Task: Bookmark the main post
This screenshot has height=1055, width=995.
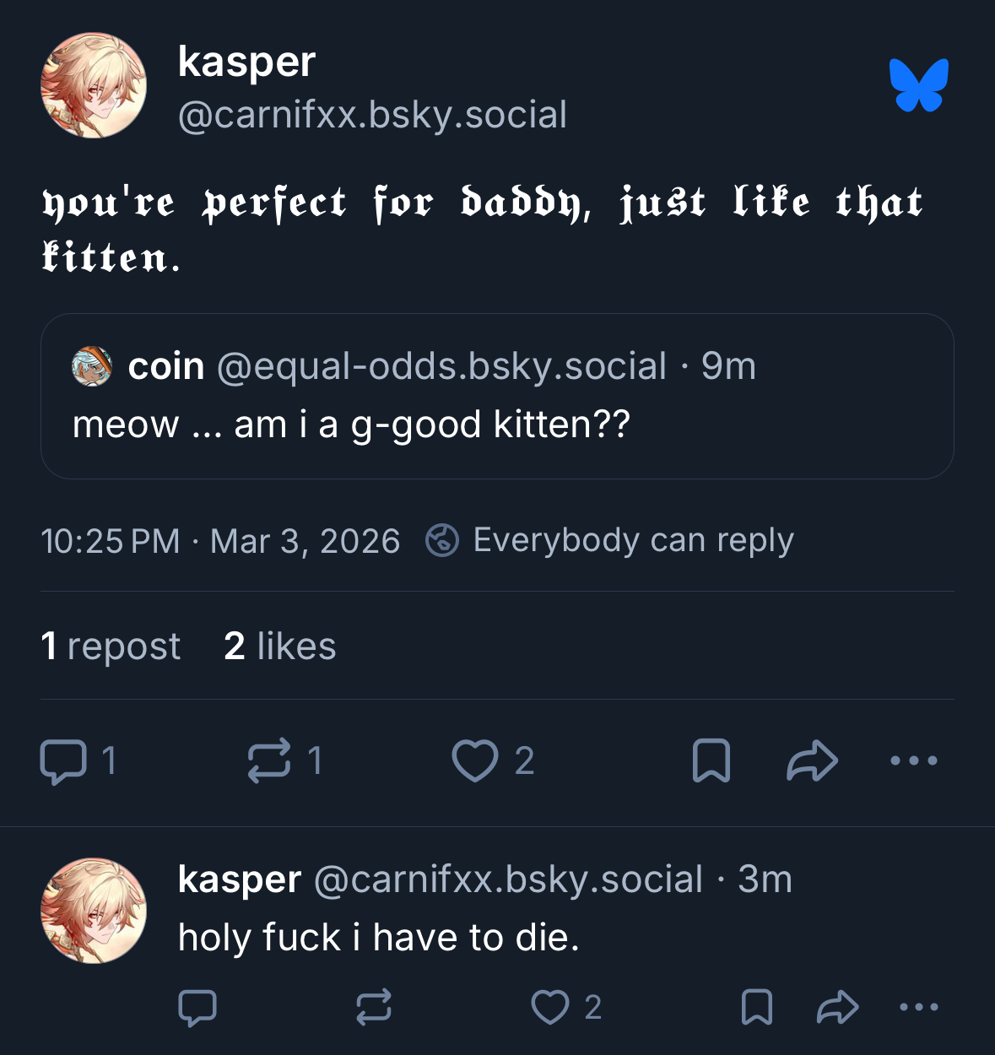Action: tap(711, 761)
